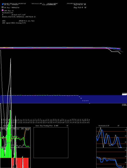Click the 20 Day moving average value
Viewport: 127px width, 168px height.
click(11, 5)
